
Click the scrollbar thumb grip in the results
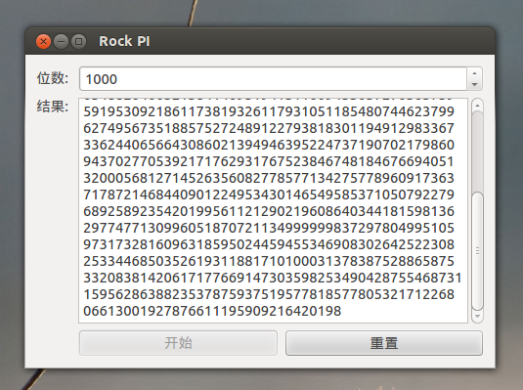pyautogui.click(x=477, y=251)
